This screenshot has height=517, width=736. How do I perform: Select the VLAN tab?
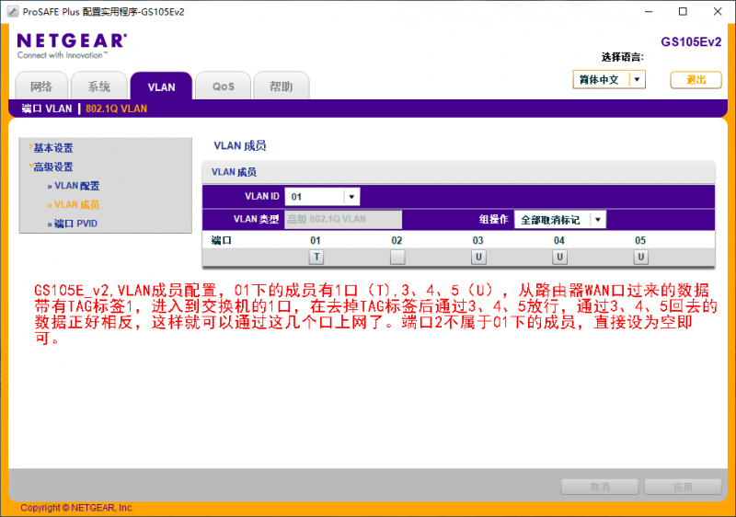coord(161,86)
